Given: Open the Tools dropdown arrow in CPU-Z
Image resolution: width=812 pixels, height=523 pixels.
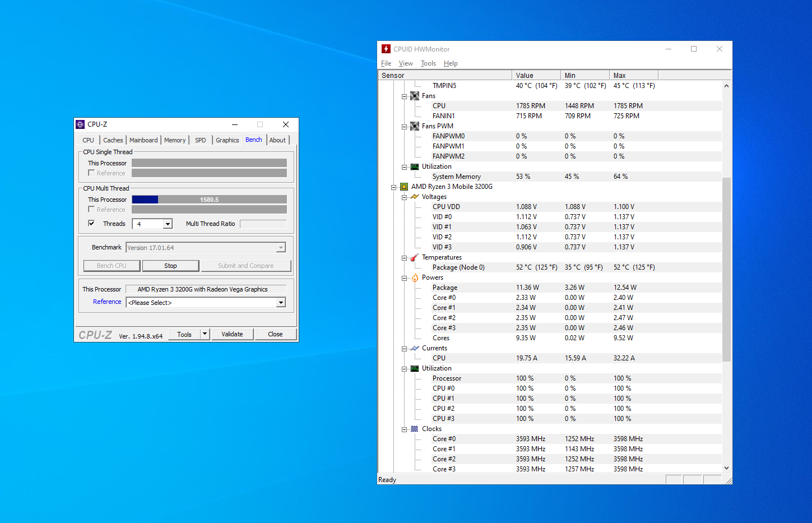Looking at the screenshot, I should (x=205, y=334).
